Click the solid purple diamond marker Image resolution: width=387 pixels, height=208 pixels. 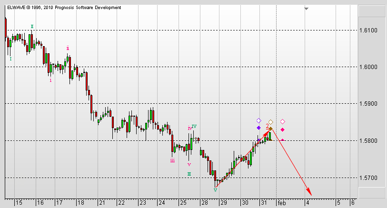click(x=258, y=128)
